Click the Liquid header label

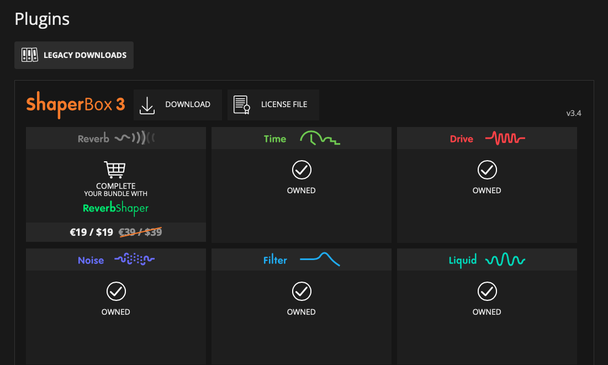[463, 261]
